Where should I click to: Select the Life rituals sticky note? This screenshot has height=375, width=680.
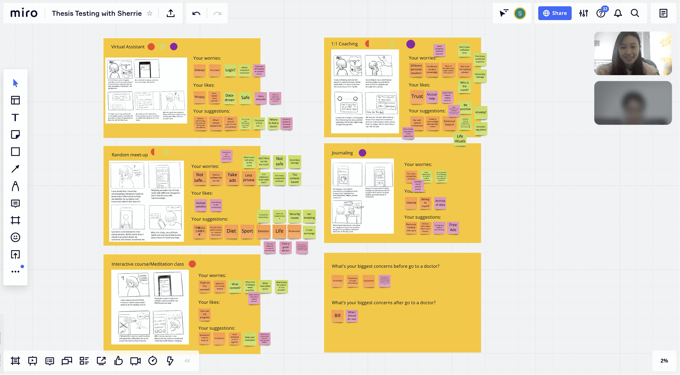460,139
